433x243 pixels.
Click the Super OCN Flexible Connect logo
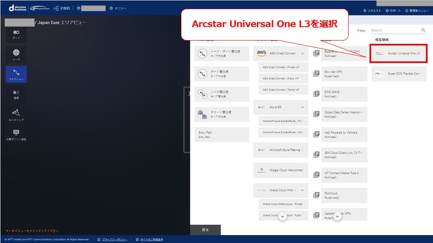(x=379, y=73)
